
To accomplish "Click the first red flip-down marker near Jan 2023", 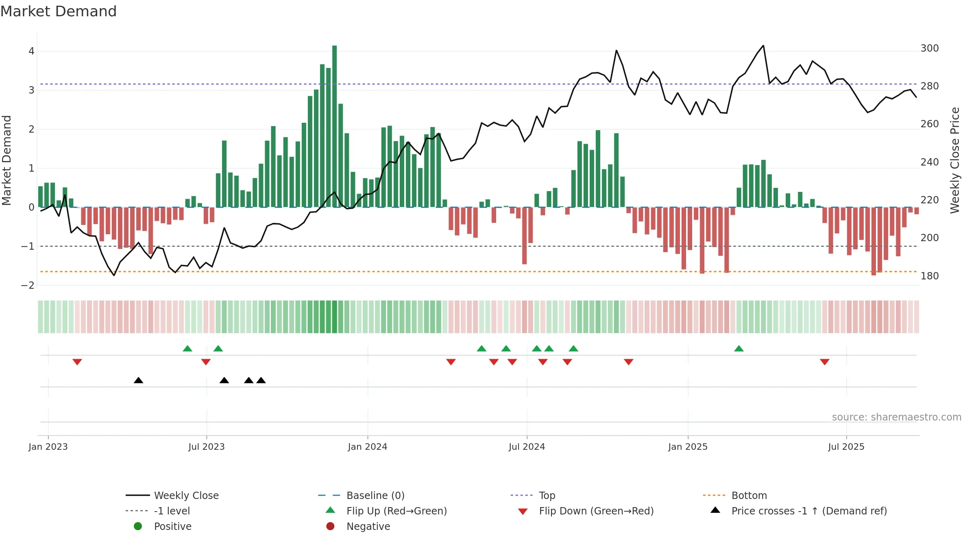I will tap(77, 362).
